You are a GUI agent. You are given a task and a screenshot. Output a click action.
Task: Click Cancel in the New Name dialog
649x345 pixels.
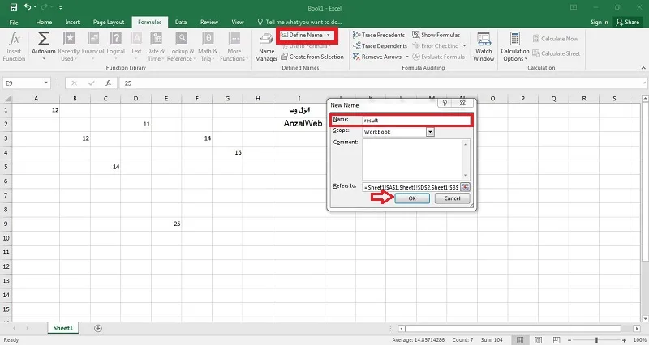tap(452, 198)
